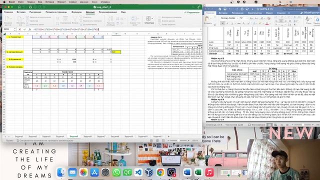Open the fx insert function button
Viewport: 320px width, 180px height.
(x=30, y=29)
